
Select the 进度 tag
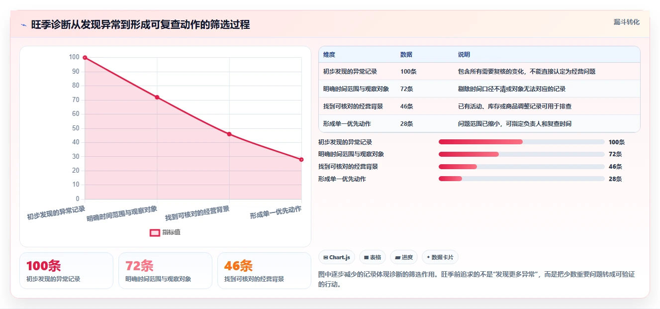[404, 257]
